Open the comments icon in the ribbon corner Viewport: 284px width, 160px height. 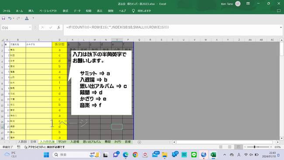click(279, 11)
